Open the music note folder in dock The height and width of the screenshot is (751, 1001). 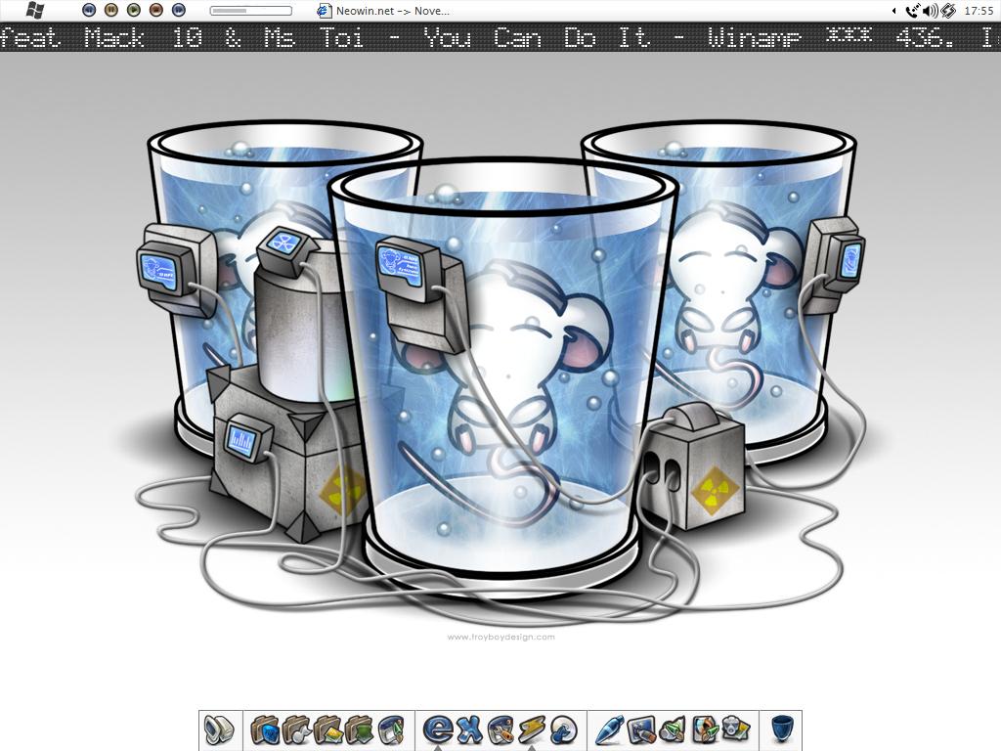coord(296,729)
